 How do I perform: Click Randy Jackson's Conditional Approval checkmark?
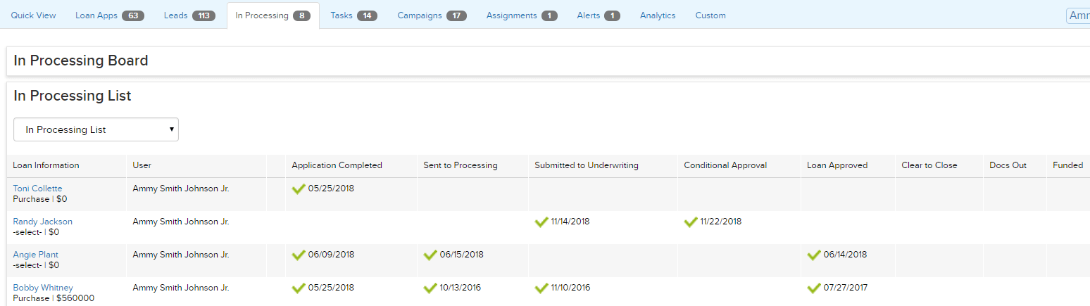(x=691, y=222)
